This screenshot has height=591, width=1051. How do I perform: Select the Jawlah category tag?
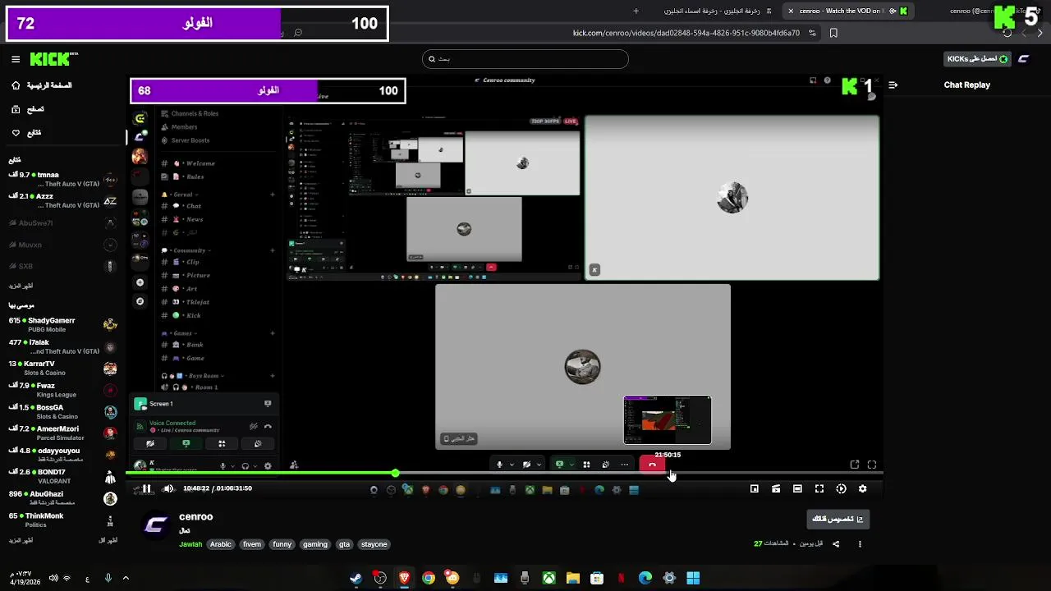[x=190, y=544]
